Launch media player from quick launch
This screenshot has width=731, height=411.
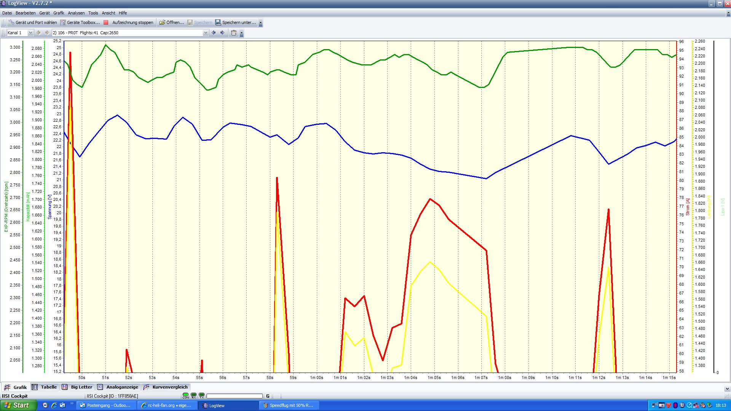(x=45, y=405)
